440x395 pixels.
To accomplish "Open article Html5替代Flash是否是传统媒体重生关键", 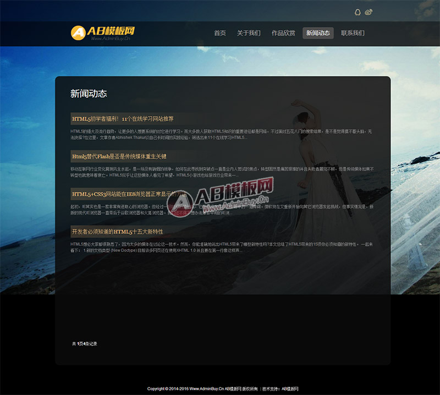I will point(119,156).
